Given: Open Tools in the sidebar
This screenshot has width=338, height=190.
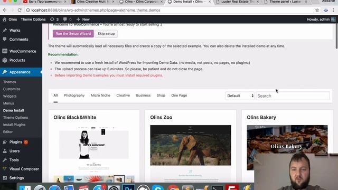Looking at the screenshot, I should coord(14,160).
